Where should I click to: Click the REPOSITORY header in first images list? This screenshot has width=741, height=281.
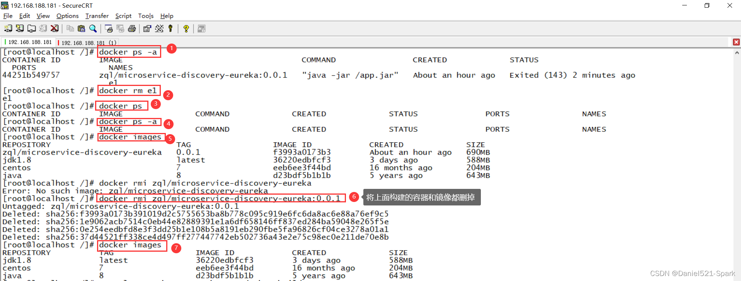point(26,145)
